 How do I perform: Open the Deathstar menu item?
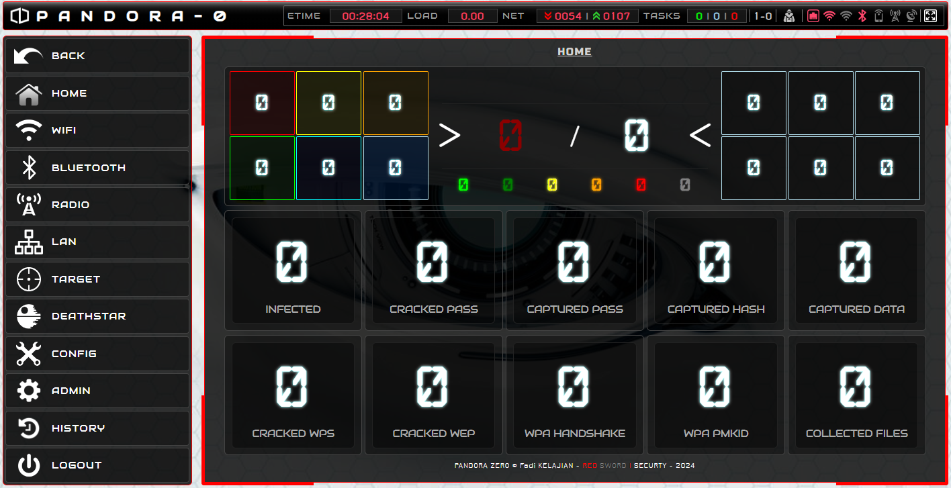97,316
